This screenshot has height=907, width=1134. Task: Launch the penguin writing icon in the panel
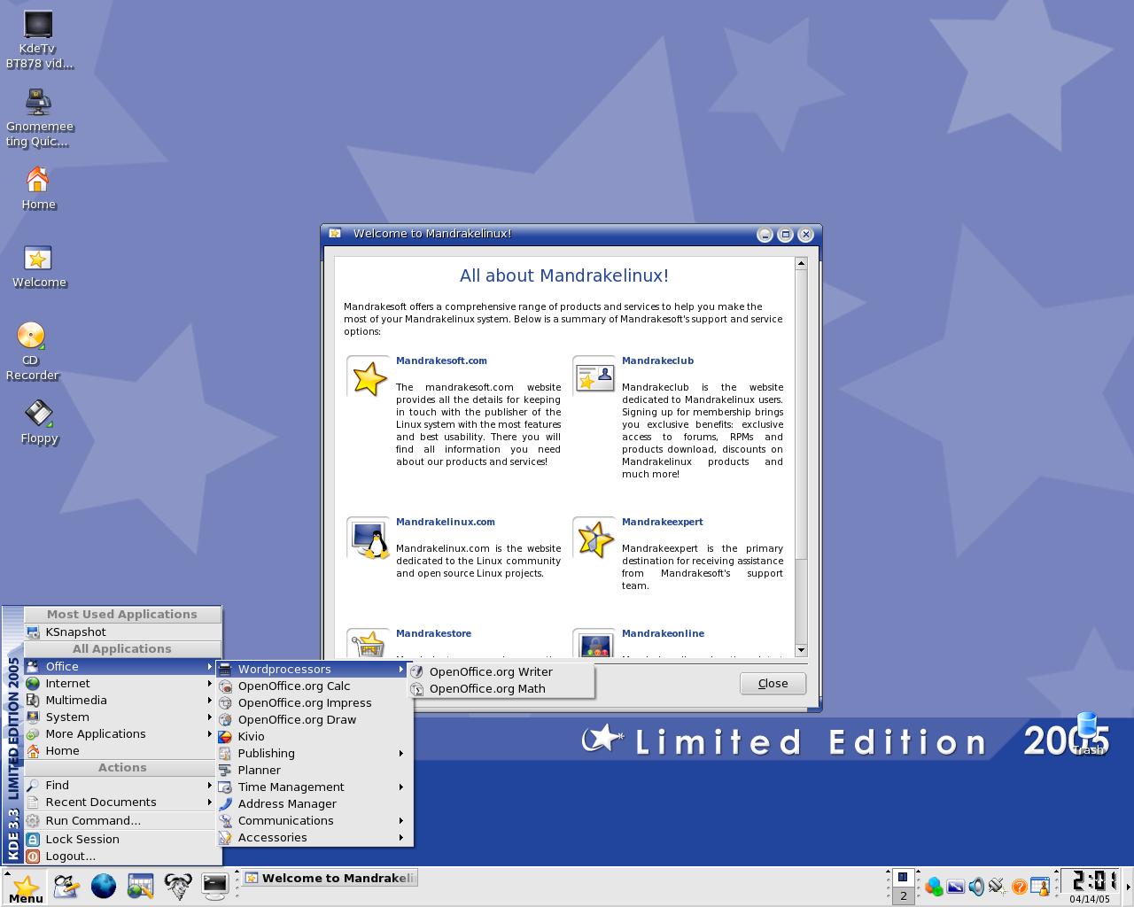point(66,886)
